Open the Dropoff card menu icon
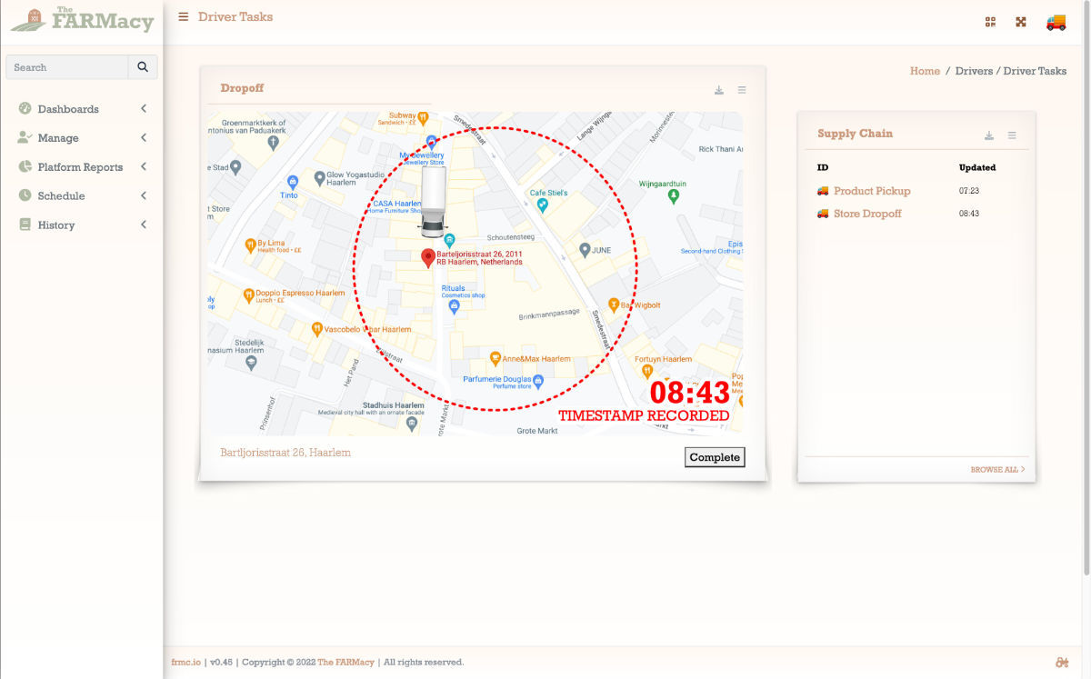The image size is (1091, 679). [742, 90]
